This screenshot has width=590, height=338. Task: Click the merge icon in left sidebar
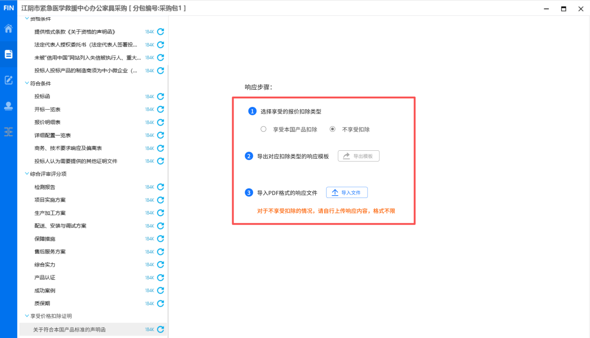[x=8, y=132]
